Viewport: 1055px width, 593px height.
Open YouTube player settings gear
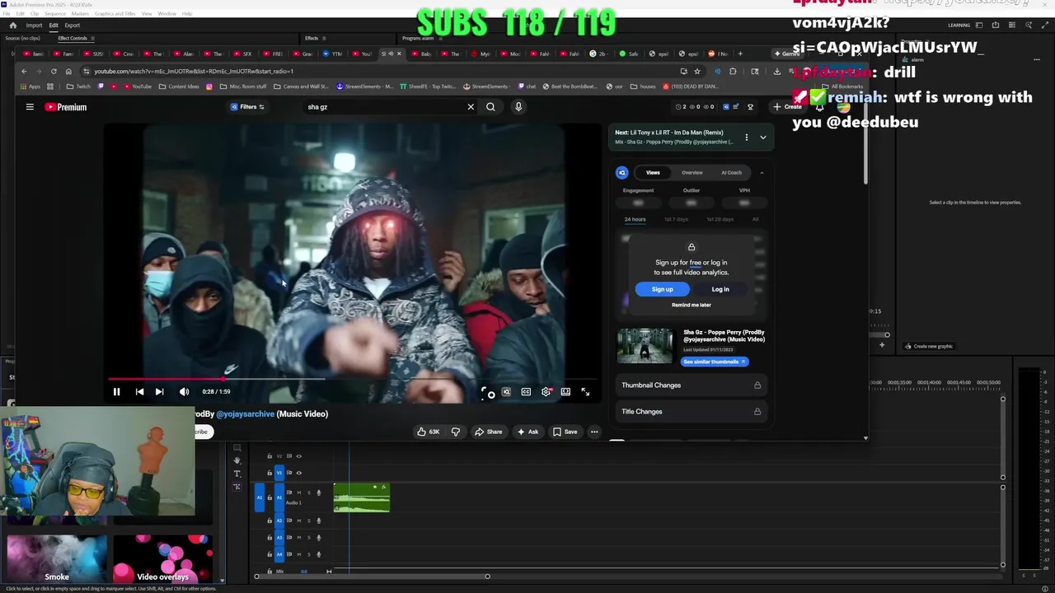point(546,392)
